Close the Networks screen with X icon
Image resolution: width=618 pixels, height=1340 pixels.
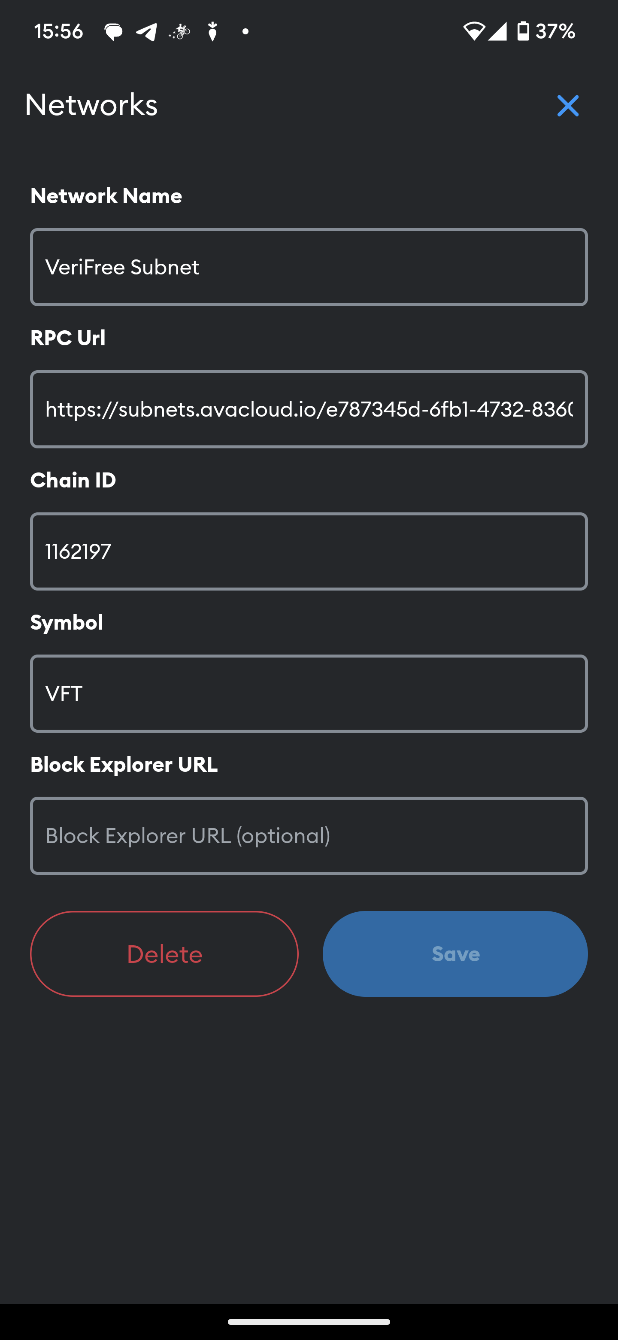568,106
